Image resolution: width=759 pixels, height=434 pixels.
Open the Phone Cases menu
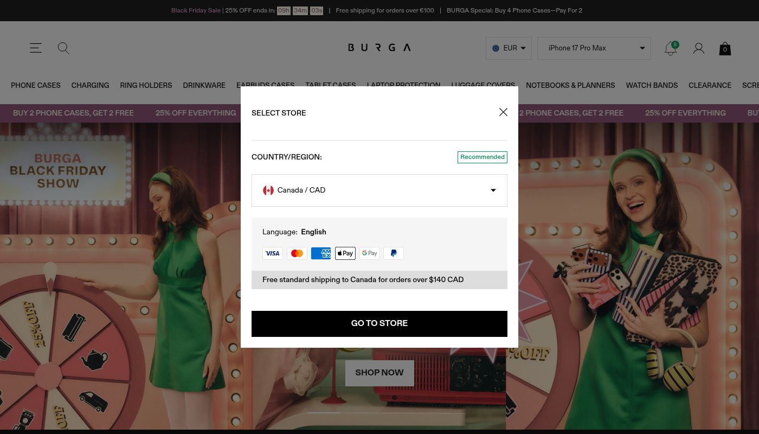(36, 86)
